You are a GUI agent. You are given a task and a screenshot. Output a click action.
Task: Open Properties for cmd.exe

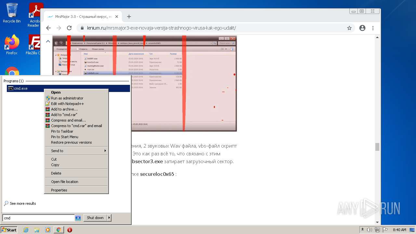click(76, 190)
